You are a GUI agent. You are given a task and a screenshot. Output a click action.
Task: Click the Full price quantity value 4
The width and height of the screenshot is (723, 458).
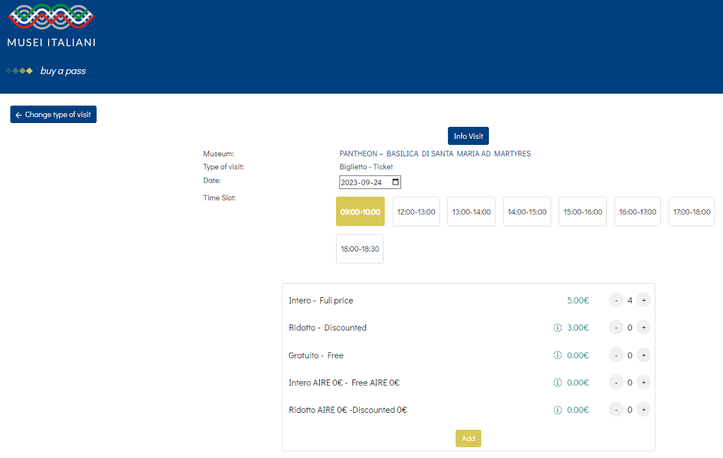click(630, 301)
